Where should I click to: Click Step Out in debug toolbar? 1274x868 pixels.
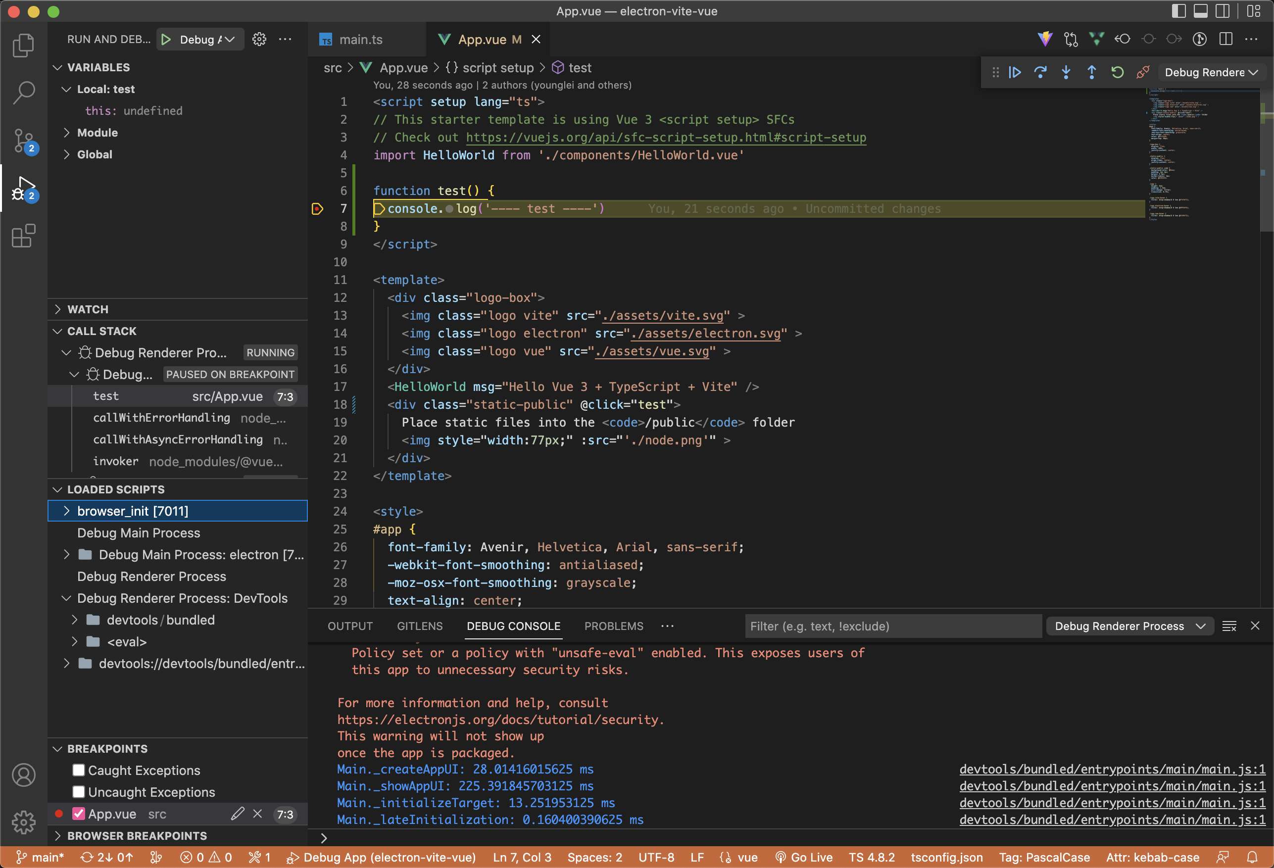[x=1091, y=72]
